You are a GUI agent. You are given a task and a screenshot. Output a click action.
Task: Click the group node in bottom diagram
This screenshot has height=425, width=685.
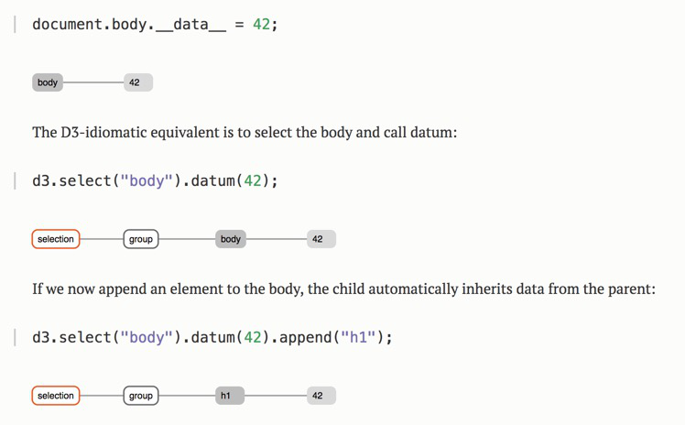141,396
